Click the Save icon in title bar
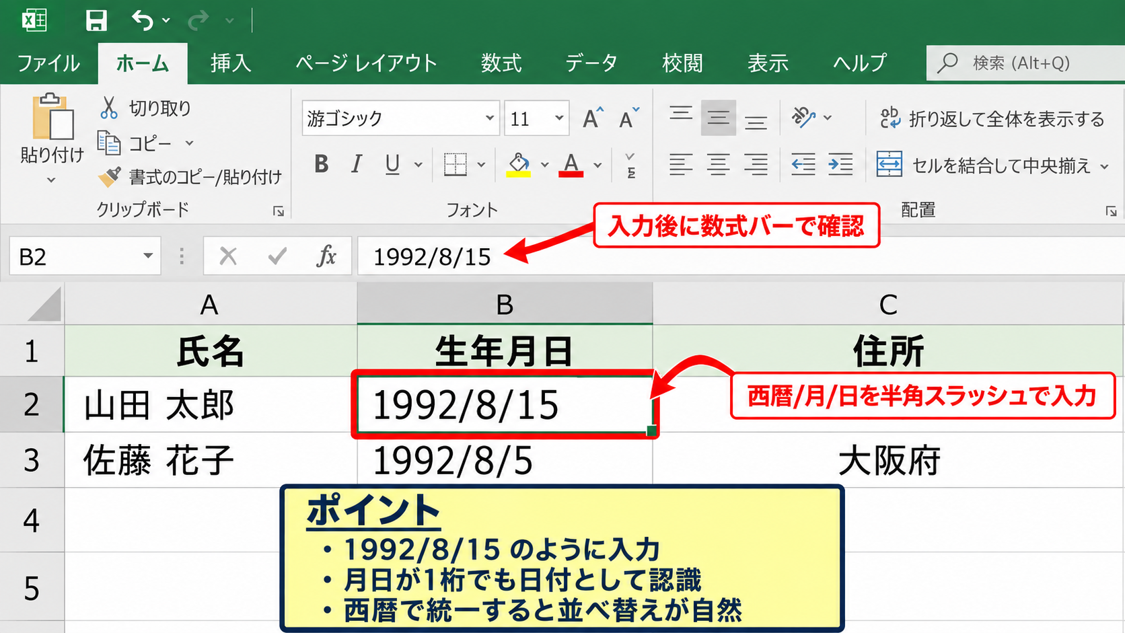The image size is (1125, 633). 96,20
